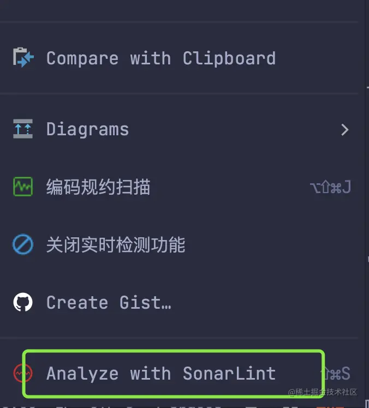Click the separator line above Analyze with SonarLint
Image resolution: width=369 pixels, height=408 pixels.
pos(179,338)
